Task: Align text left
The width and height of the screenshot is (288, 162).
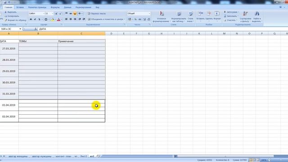Action: point(66,19)
